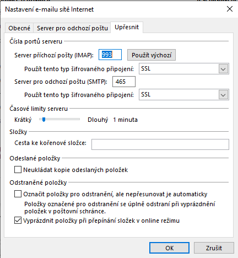Confirm settings with the OK button

pyautogui.click(x=169, y=248)
